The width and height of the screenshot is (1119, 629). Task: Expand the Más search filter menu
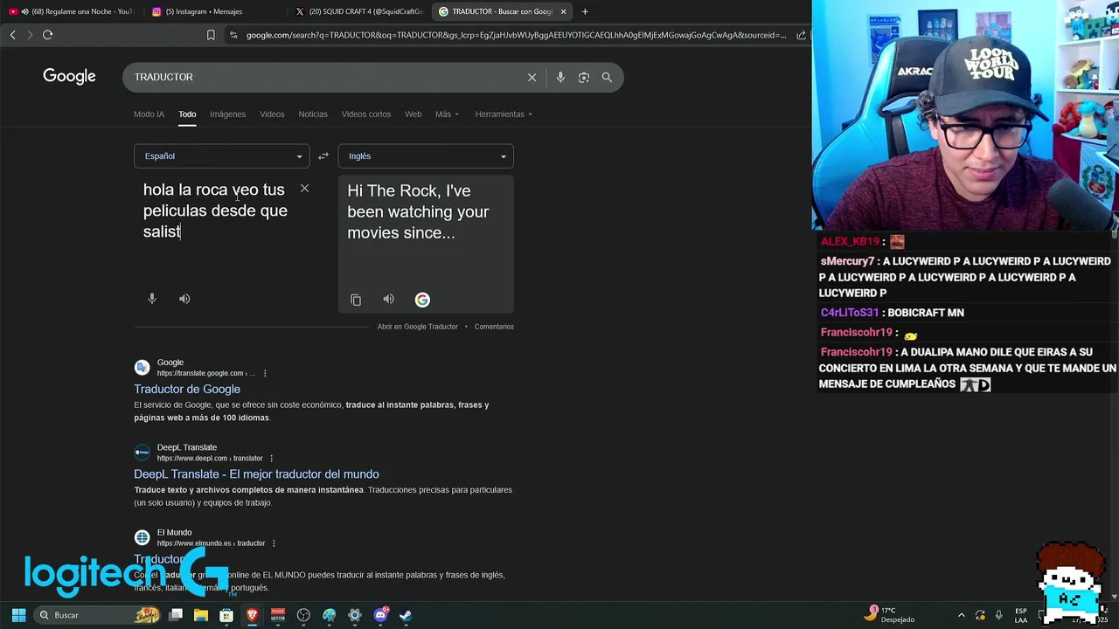pos(447,114)
